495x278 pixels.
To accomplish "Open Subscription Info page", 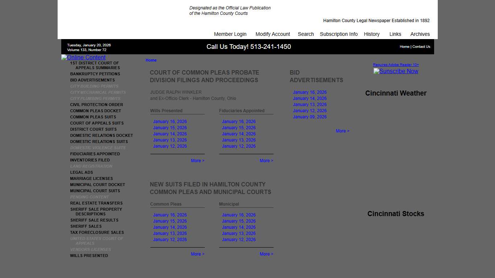I will [338, 34].
